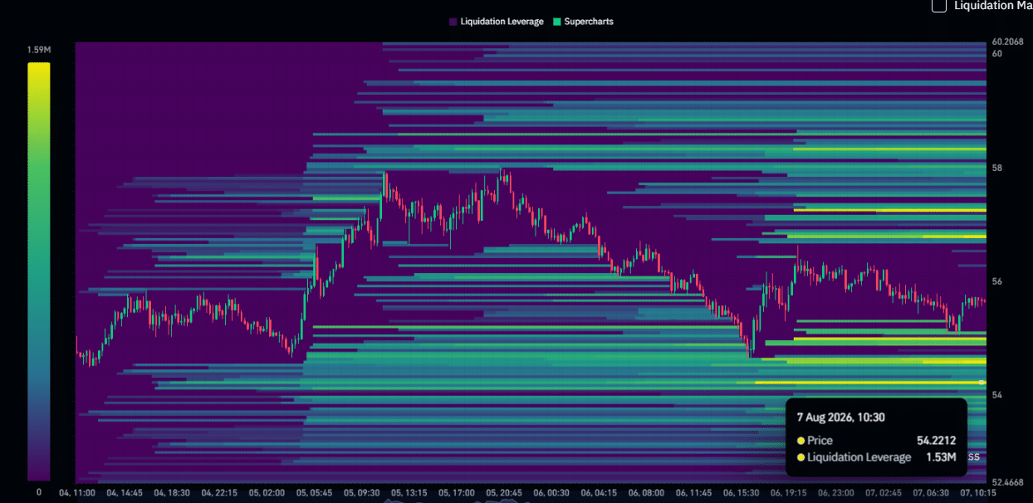The image size is (1033, 503).
Task: Toggle the Supercharts legend swatch
Action: tap(556, 22)
